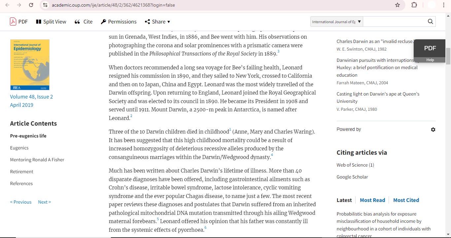The image size is (451, 238).
Task: Submit search with magnifier icon
Action: pyautogui.click(x=430, y=21)
